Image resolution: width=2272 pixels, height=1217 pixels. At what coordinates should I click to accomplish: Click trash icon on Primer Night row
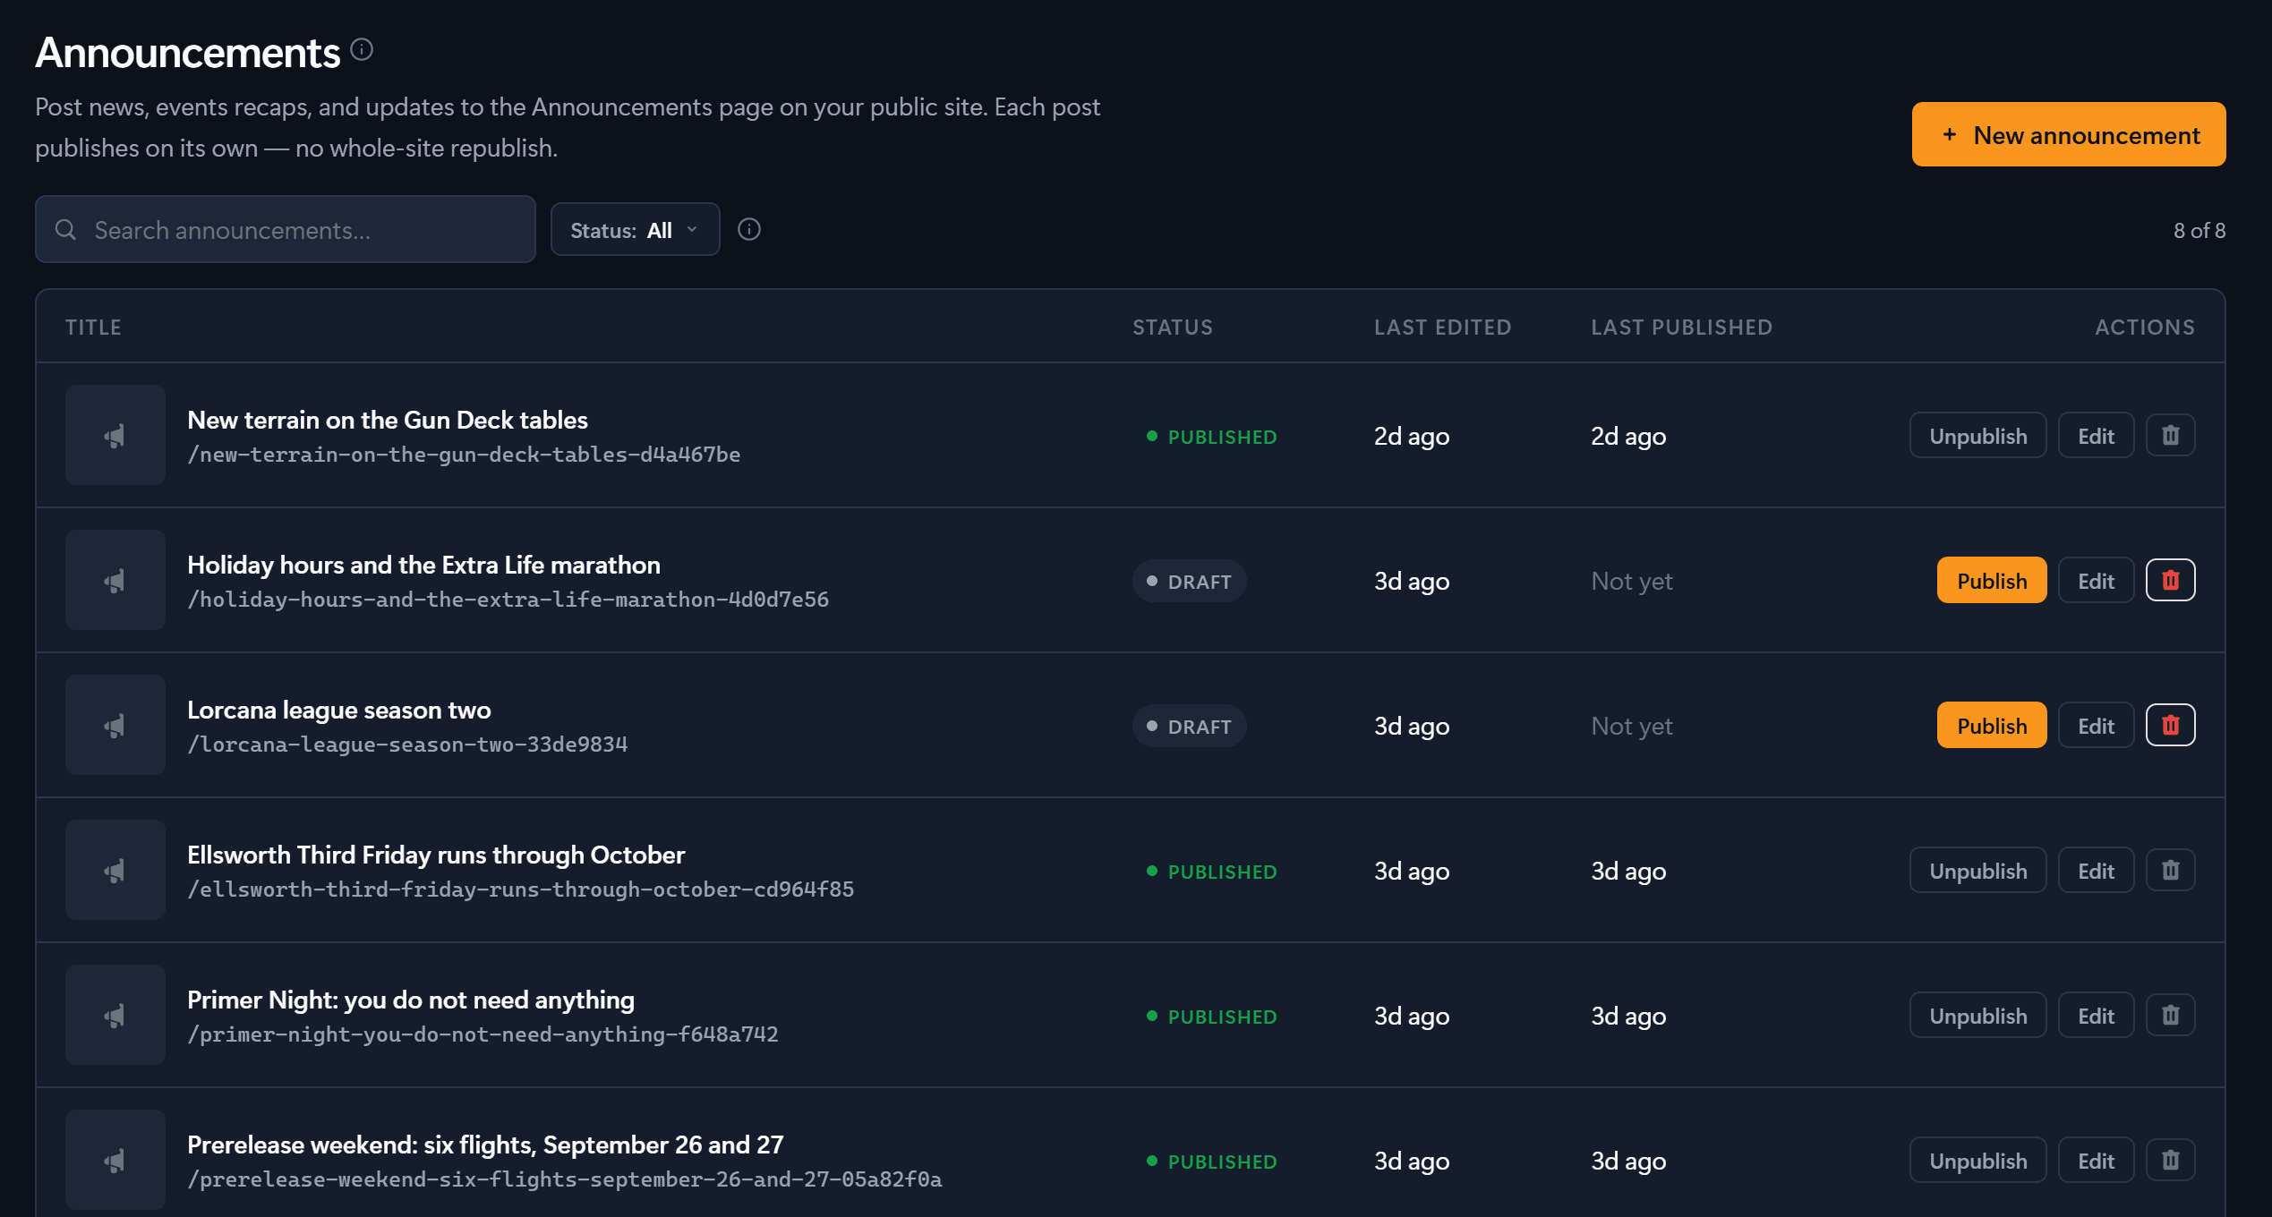[2171, 1016]
